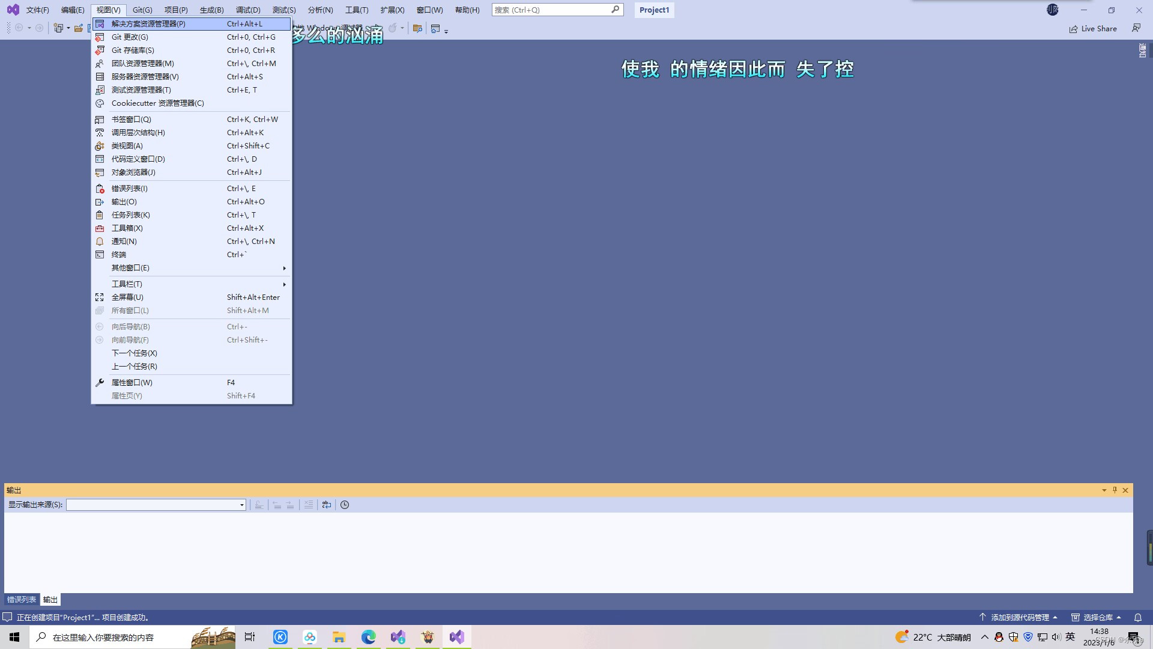Click the 调用层次结构(H) icon
This screenshot has height=649, width=1153.
(100, 133)
